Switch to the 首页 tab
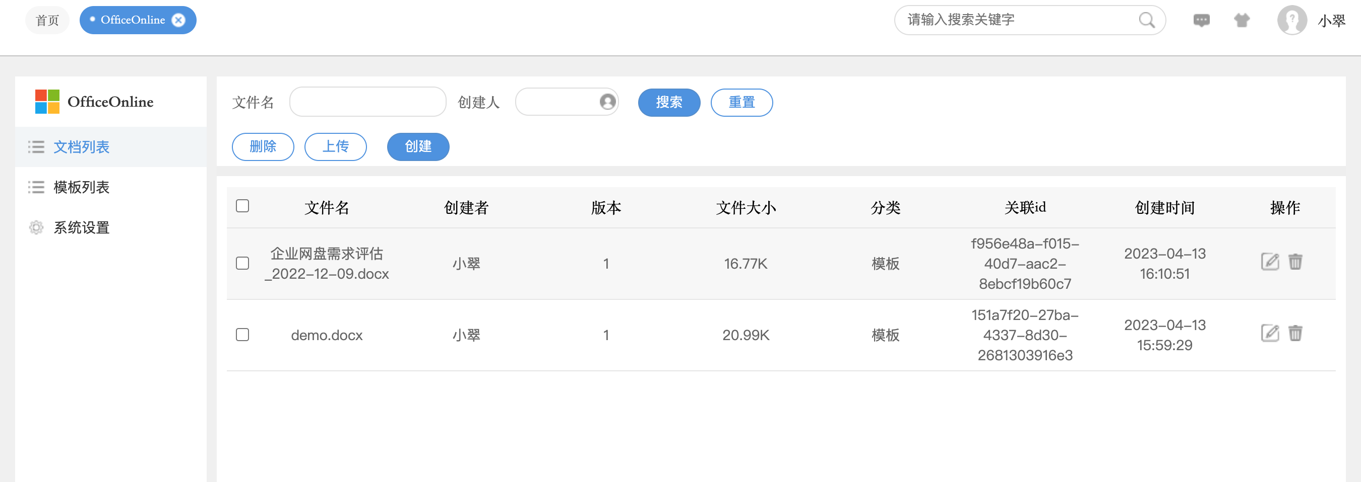 coord(47,21)
